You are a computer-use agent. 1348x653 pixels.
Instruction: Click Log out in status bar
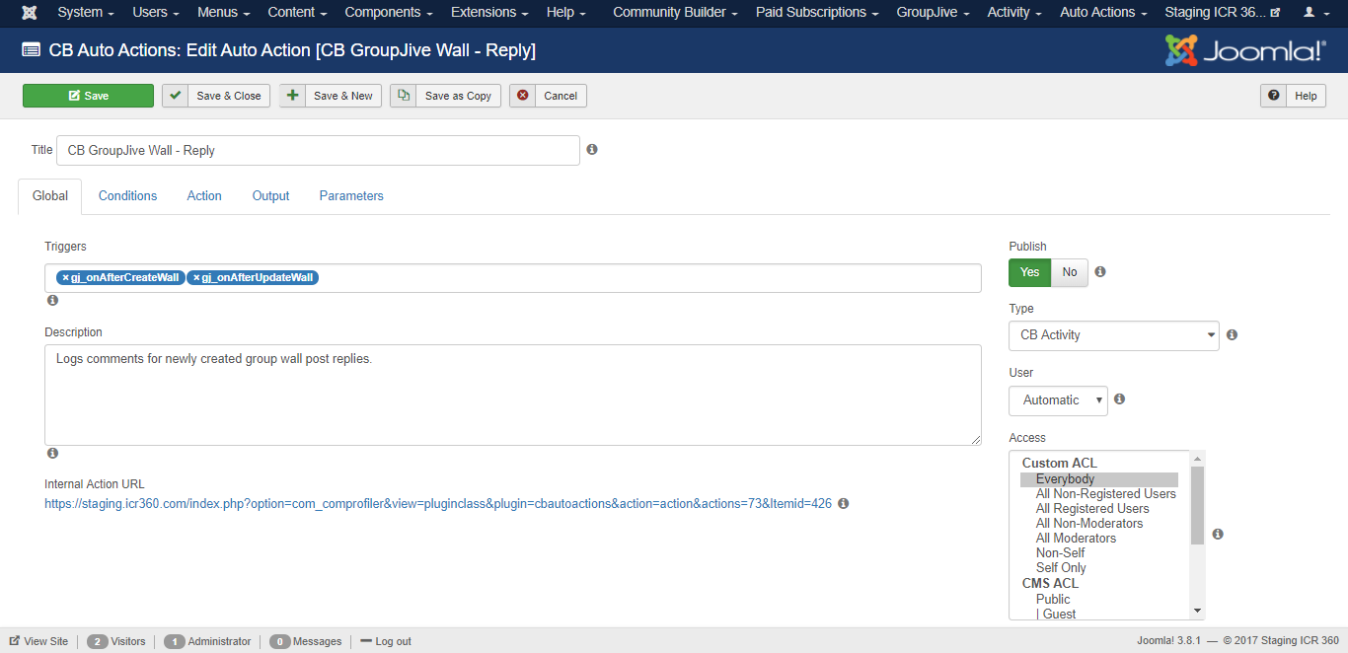click(x=386, y=641)
